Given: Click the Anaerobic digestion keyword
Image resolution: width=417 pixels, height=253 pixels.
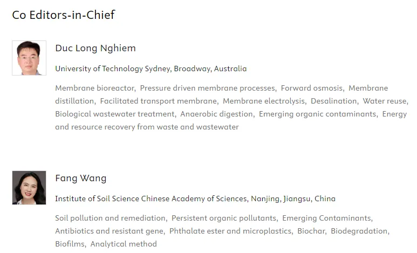Looking at the screenshot, I should click(216, 114).
